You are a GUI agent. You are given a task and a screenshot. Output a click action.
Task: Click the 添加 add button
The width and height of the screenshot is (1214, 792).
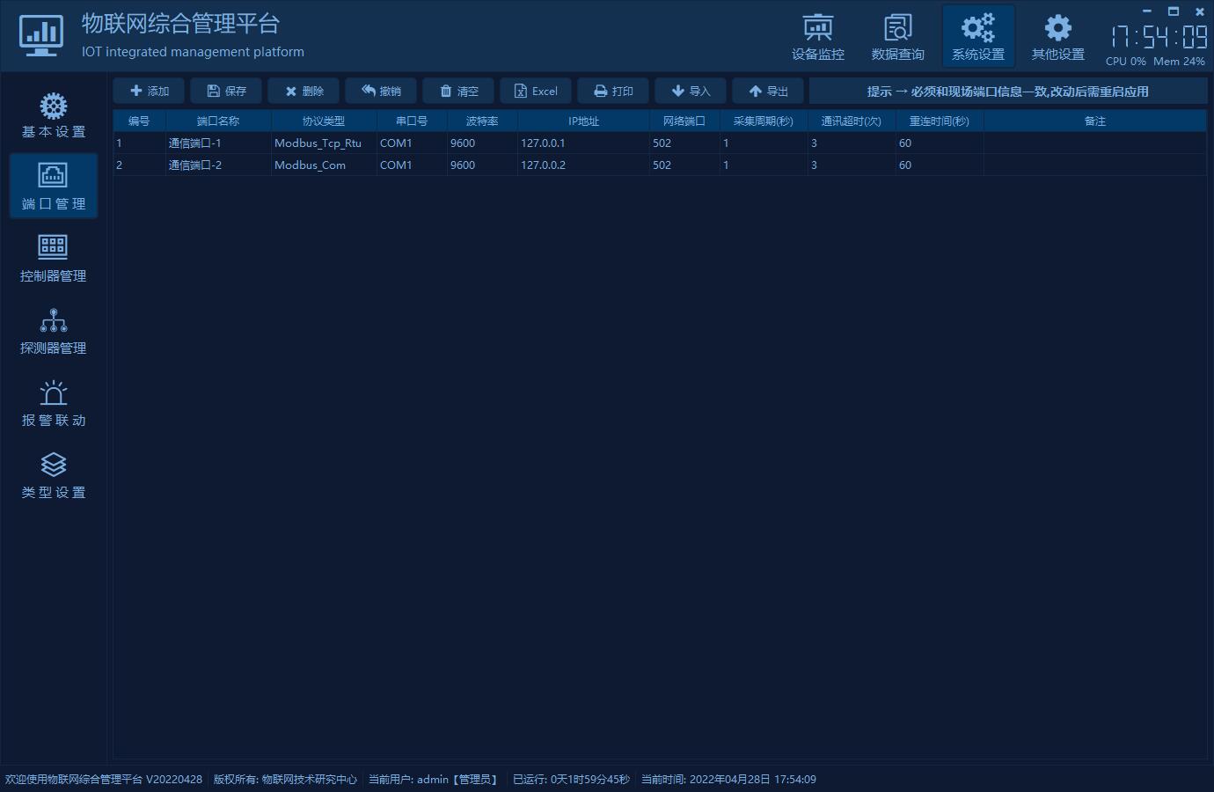(x=149, y=92)
